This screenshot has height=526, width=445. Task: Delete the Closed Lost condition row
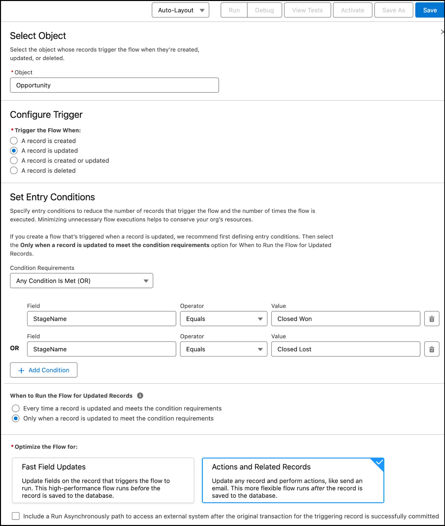tap(432, 349)
